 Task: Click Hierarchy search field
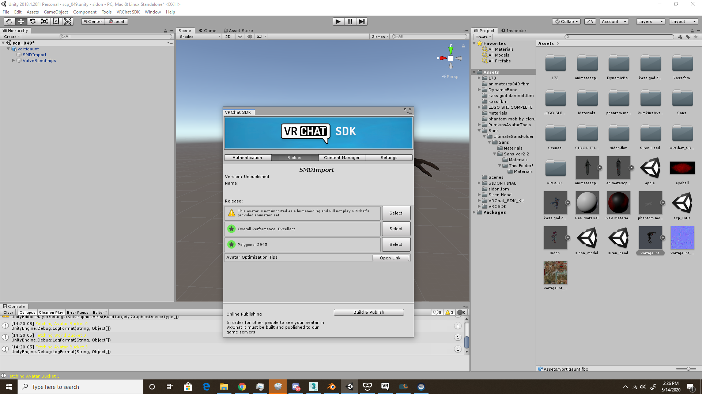coord(116,36)
